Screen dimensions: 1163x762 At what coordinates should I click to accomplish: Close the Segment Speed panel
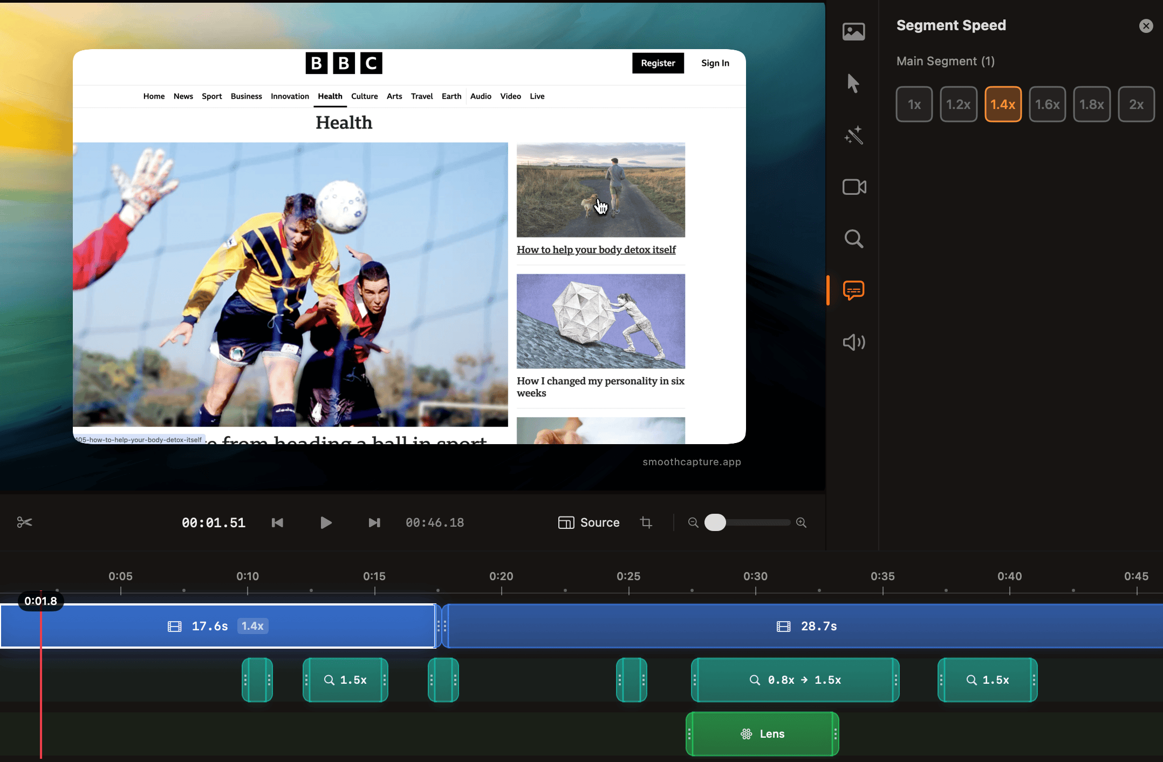click(x=1146, y=26)
